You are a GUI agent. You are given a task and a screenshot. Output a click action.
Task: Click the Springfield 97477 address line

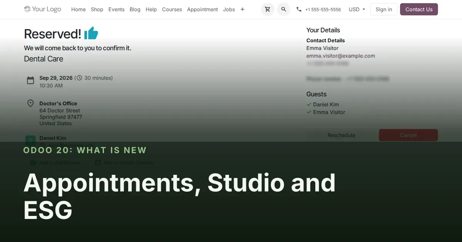61,117
